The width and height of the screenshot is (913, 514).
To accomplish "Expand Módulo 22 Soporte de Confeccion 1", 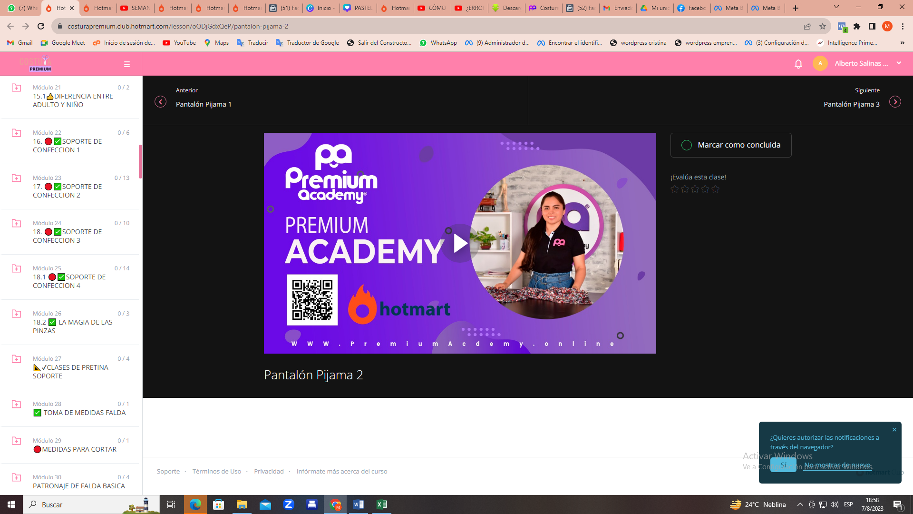I will pyautogui.click(x=67, y=141).
